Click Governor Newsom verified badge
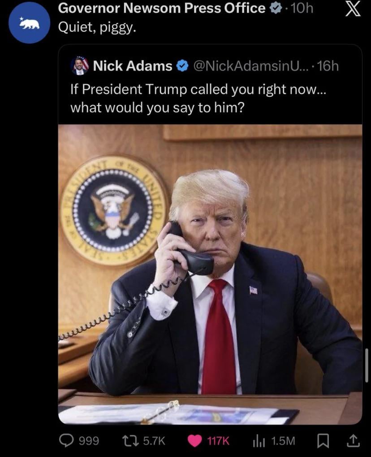Screen dimensions: 371x457 pyautogui.click(x=276, y=9)
